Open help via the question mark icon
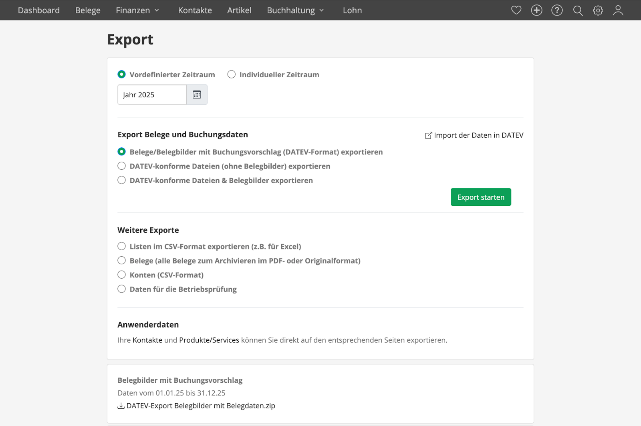641x426 pixels. click(x=557, y=10)
